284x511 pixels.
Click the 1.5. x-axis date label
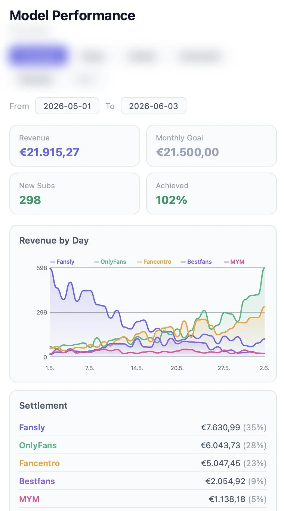[50, 368]
